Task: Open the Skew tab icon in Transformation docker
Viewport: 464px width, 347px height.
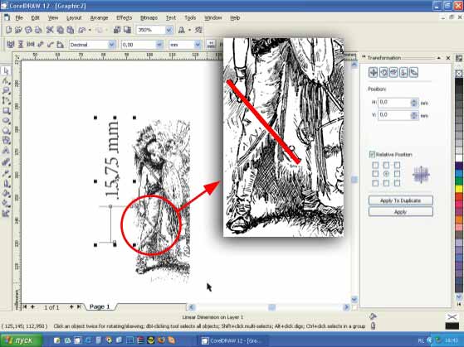Action: tap(414, 72)
